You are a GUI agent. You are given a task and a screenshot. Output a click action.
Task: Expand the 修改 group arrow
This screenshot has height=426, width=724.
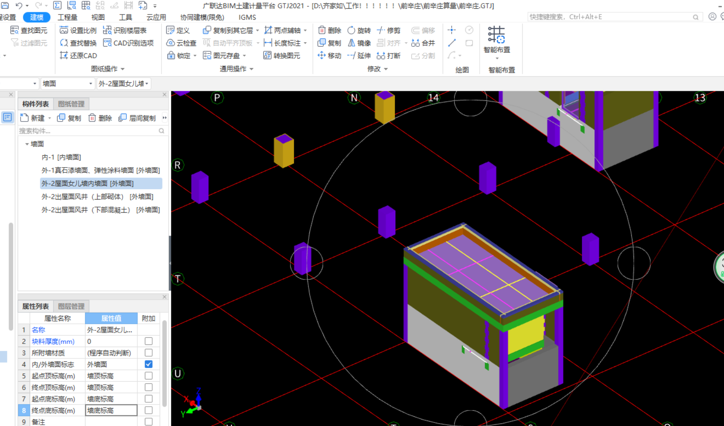(386, 69)
